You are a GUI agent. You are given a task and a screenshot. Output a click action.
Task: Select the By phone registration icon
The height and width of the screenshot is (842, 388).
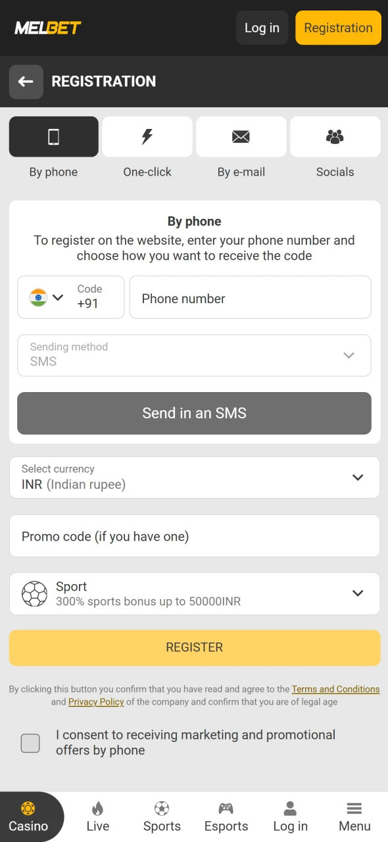[x=53, y=136]
